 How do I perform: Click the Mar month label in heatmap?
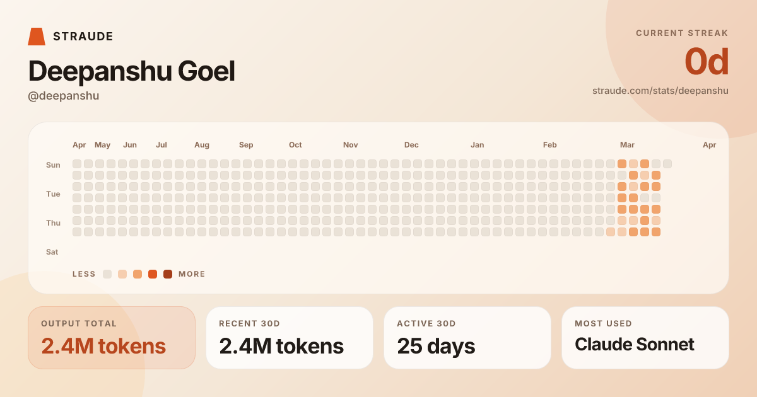click(627, 145)
